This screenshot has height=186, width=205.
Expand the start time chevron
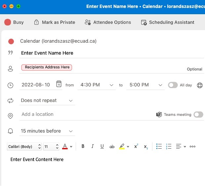coord(111,85)
